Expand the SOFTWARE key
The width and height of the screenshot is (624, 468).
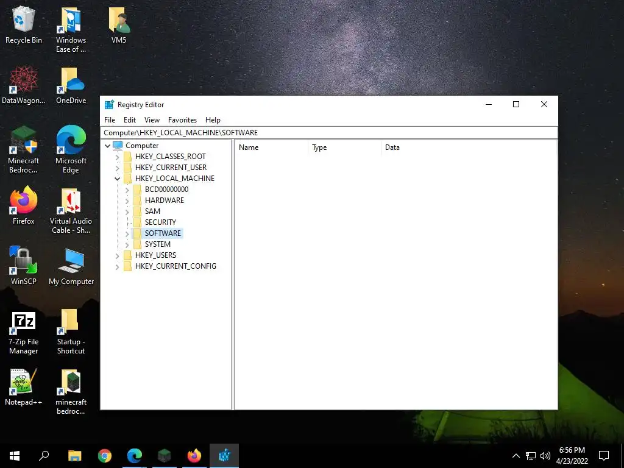(x=127, y=233)
